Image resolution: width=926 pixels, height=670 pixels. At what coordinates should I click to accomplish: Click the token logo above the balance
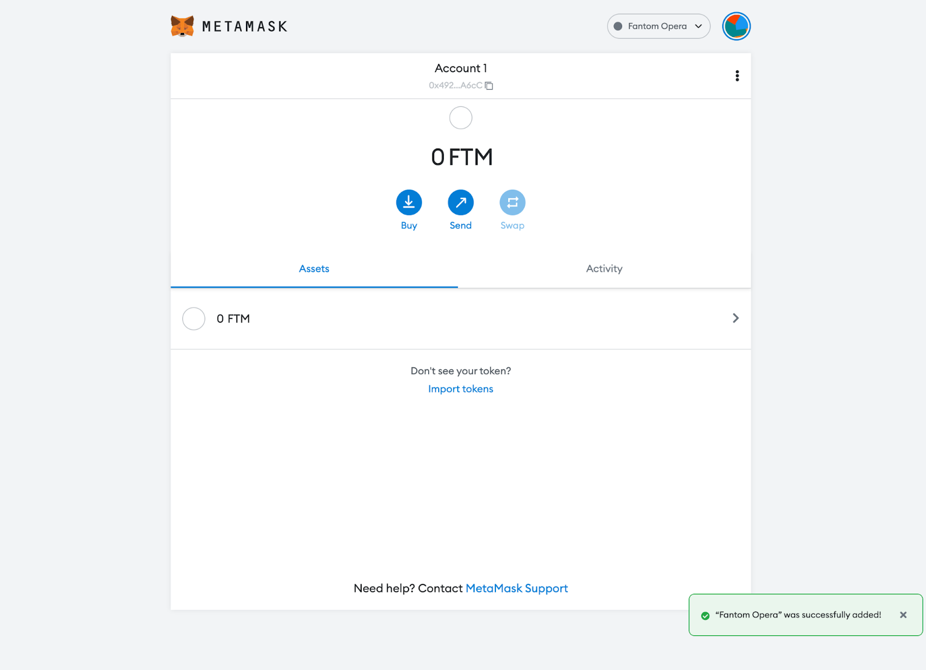(x=461, y=118)
